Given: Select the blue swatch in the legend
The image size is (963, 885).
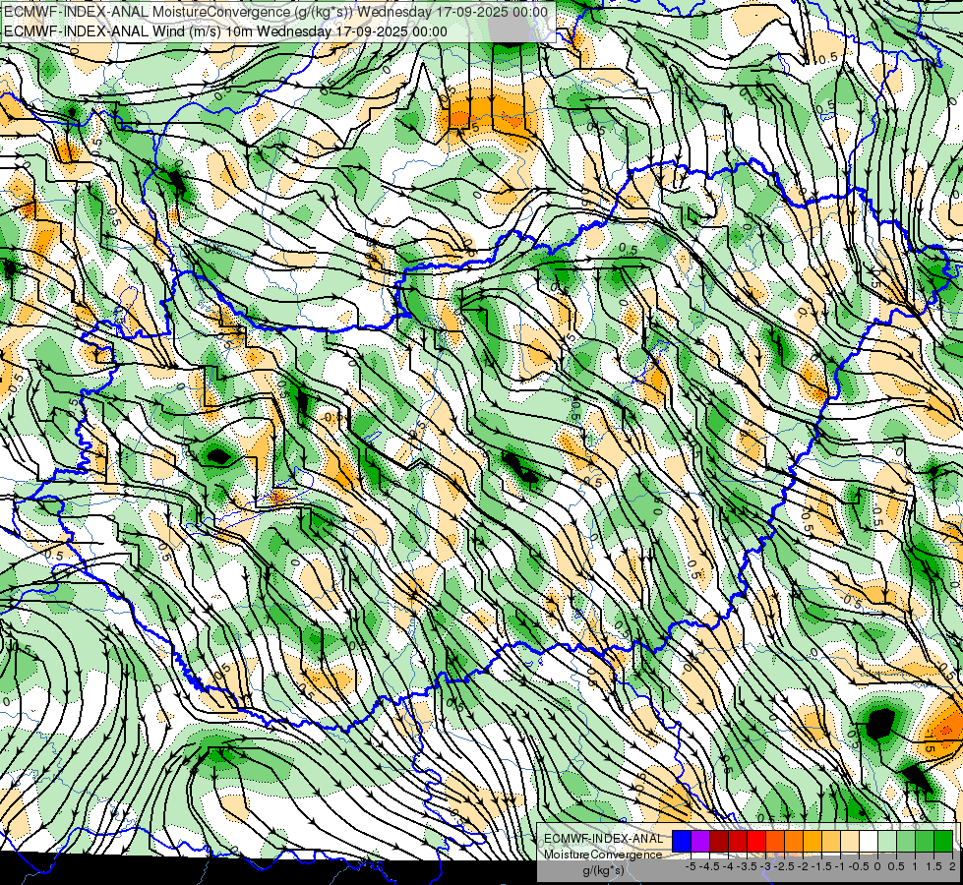Looking at the screenshot, I should tap(682, 841).
